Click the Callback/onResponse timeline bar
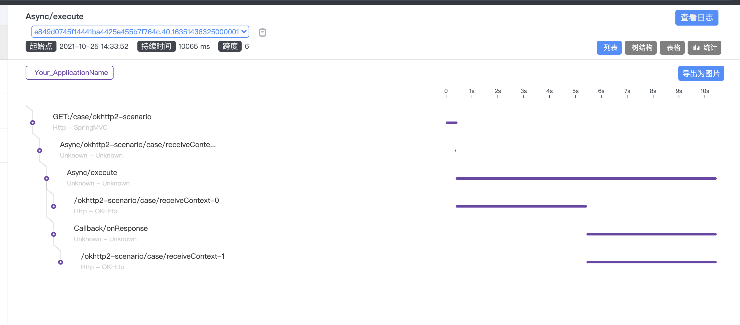Viewport: 740px width, 325px height. click(x=651, y=234)
